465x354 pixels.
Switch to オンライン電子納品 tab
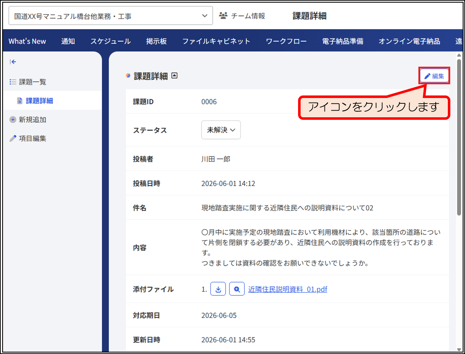pyautogui.click(x=409, y=41)
